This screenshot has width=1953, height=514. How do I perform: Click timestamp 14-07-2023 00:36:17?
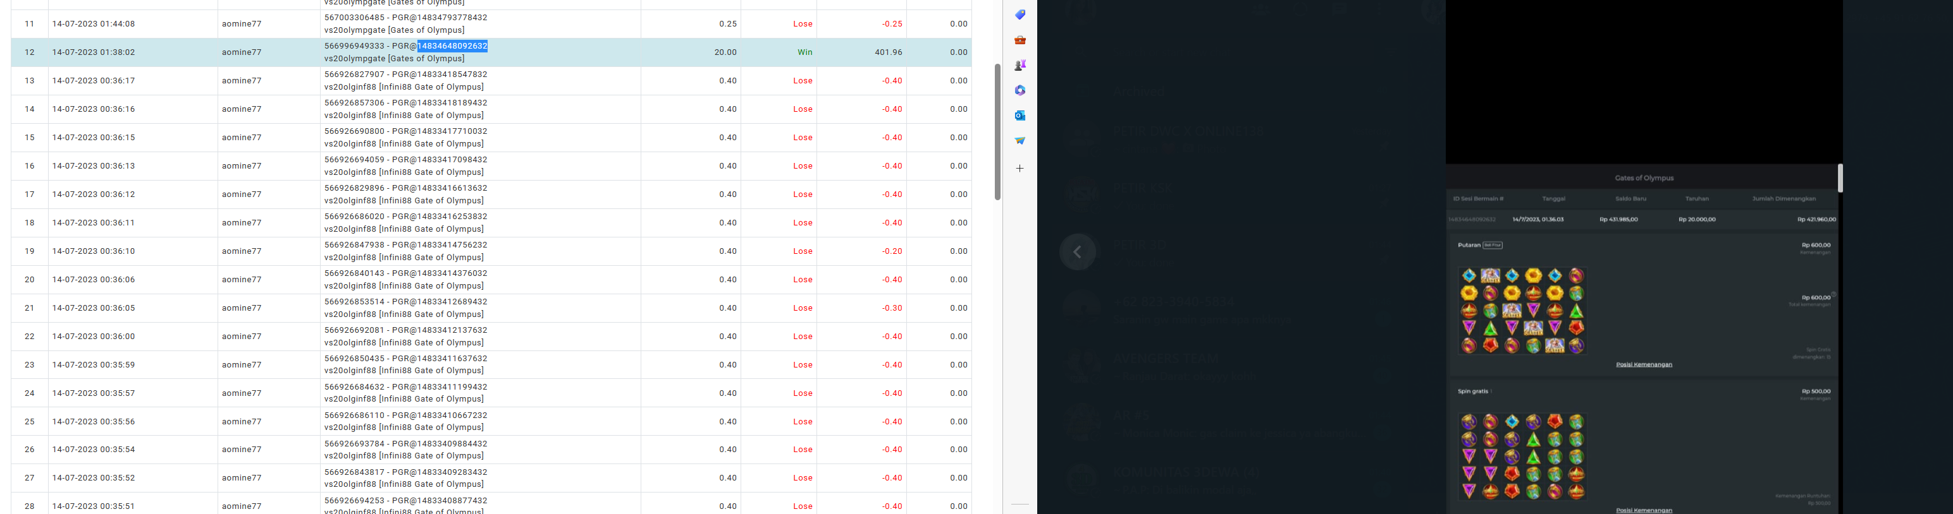(93, 81)
